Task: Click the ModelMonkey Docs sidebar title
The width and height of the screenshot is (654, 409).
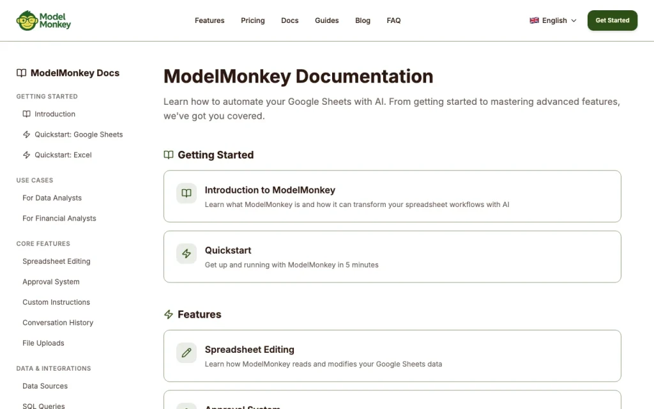Action: click(75, 73)
